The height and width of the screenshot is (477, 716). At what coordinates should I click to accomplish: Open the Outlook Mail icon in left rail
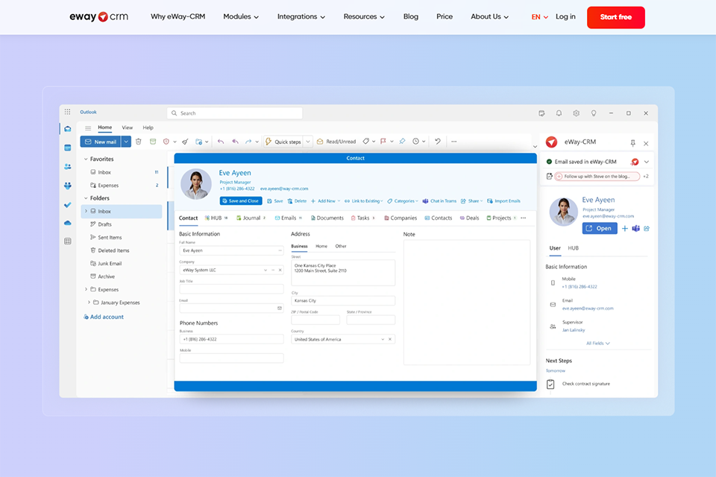68,129
